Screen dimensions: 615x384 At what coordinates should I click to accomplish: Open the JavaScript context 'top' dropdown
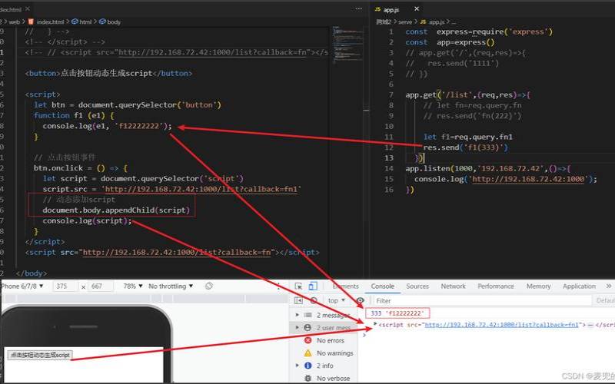(337, 300)
